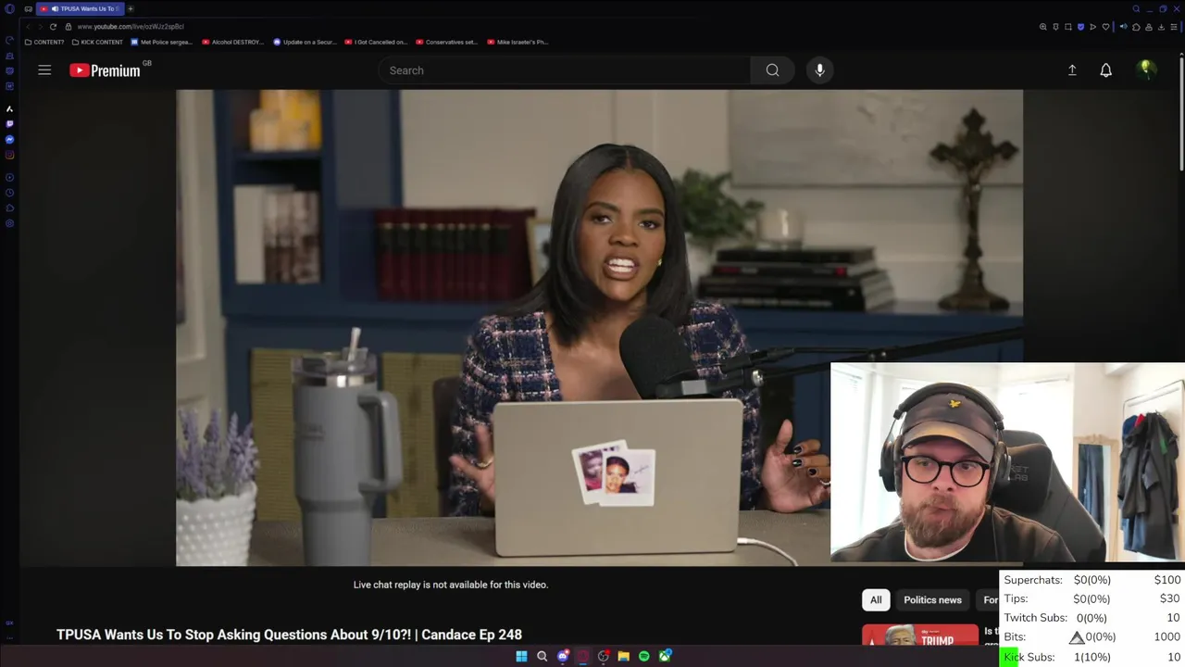Mute tab audio with speaker toolbar icon
This screenshot has height=667, width=1185.
pos(1124,27)
